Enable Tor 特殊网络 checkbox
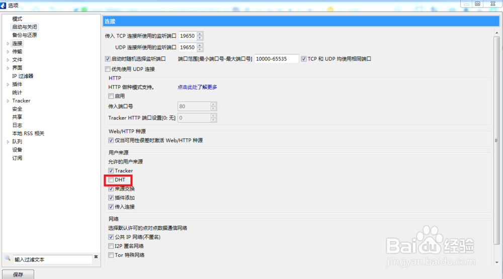 click(x=111, y=255)
